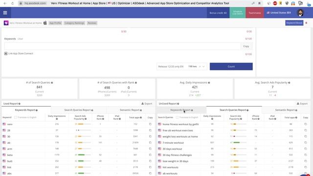Export the UnUsed Report
The width and height of the screenshot is (313, 176).
(302, 104)
